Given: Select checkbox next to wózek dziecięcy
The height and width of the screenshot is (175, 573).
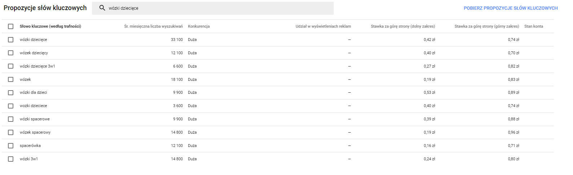Looking at the screenshot, I should pyautogui.click(x=11, y=53).
